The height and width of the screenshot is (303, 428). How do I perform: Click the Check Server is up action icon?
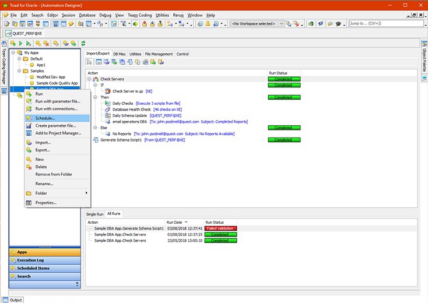[108, 91]
